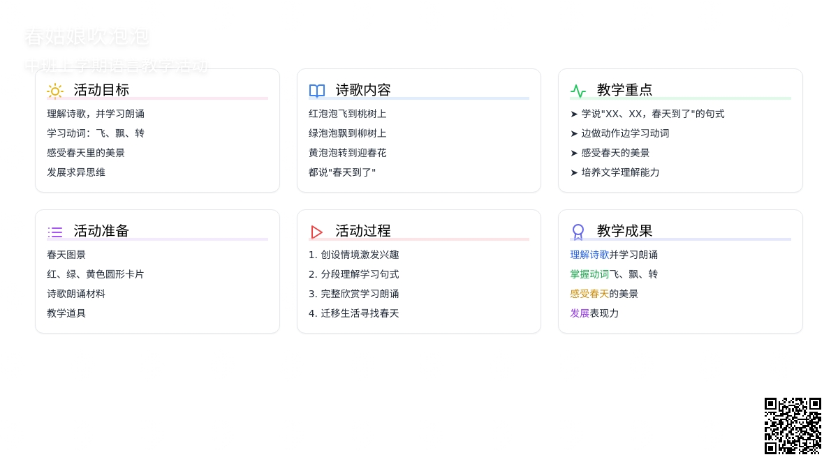Click the purple highlighted text 发展

580,313
